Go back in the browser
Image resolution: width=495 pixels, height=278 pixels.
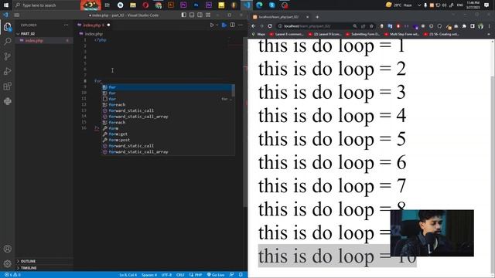253,26
